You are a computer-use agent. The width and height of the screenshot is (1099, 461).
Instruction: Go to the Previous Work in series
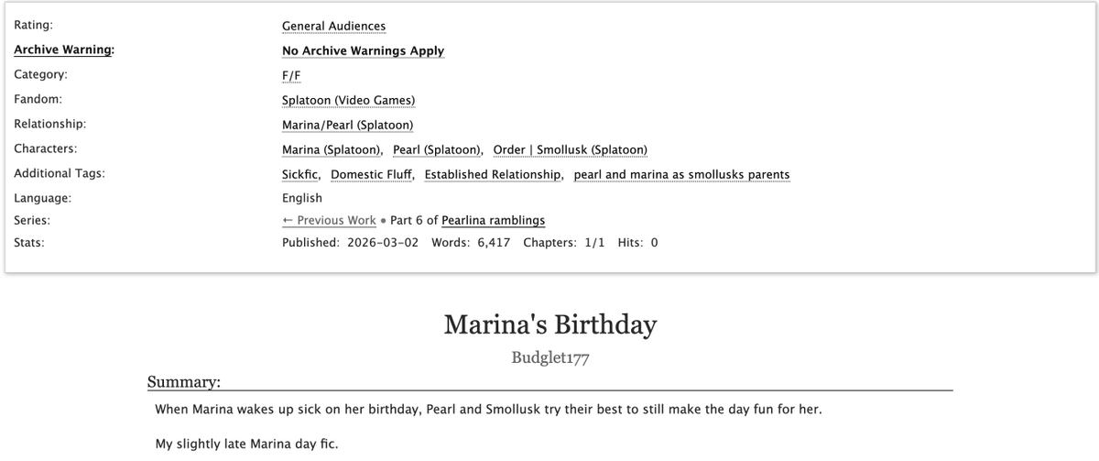coord(329,220)
